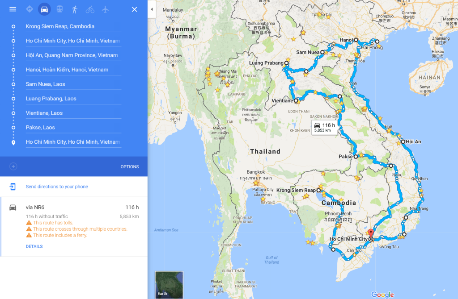Viewport: 458px width, 299px height.
Task: Add a destination with plus icon
Action: [x=13, y=166]
